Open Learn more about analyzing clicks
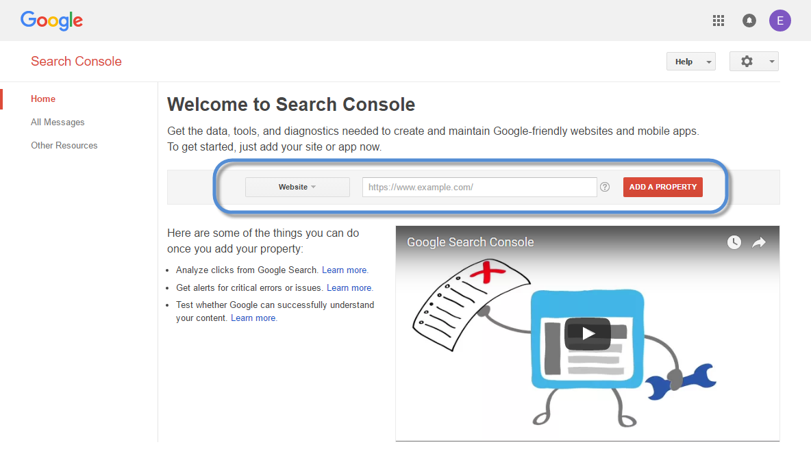The width and height of the screenshot is (811, 475). (x=345, y=270)
